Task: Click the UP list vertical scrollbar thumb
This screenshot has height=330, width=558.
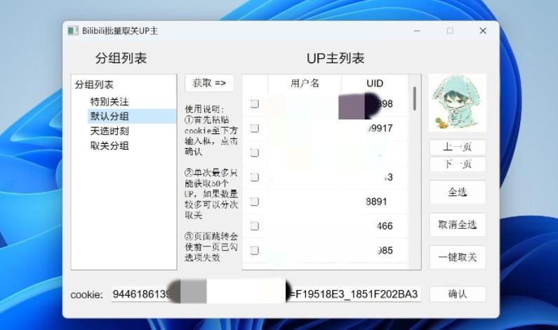Action: 415,98
